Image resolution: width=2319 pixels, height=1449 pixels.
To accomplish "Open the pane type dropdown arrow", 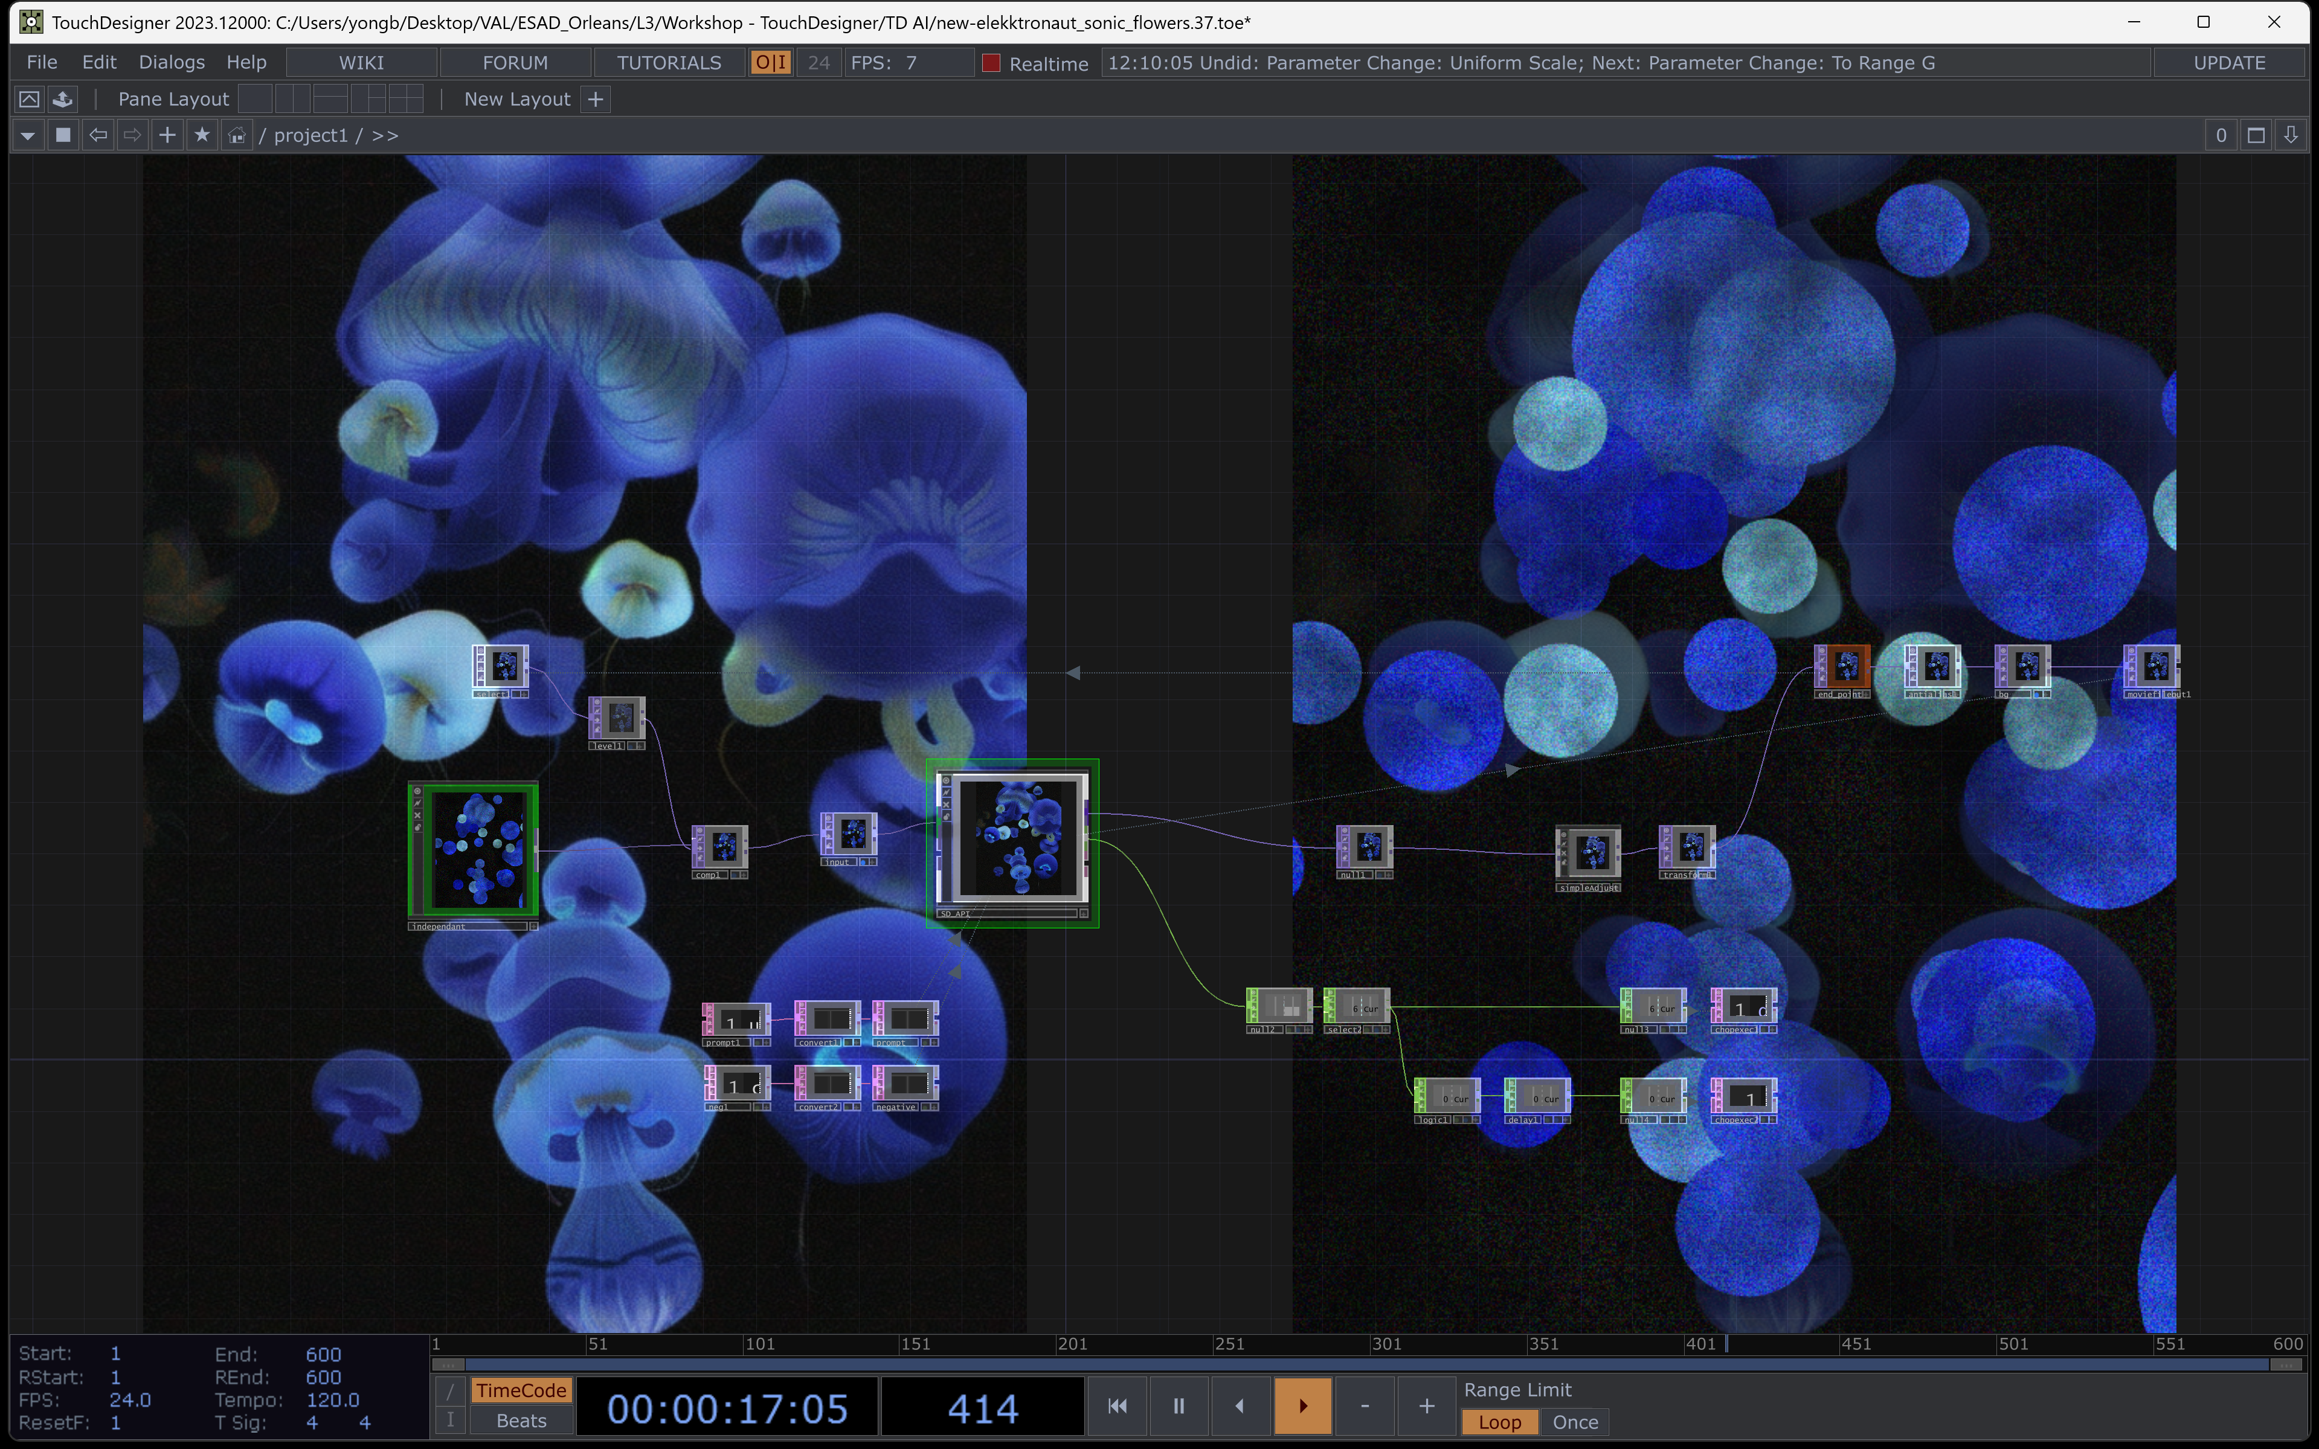I will (x=28, y=135).
